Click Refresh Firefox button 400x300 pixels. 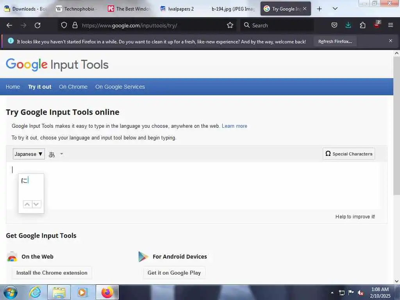pos(335,41)
